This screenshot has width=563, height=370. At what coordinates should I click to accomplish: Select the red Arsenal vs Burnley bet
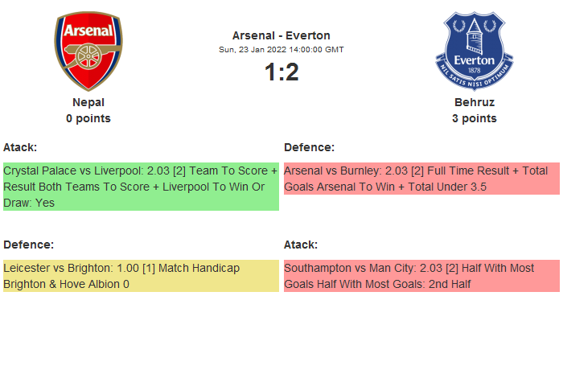pos(421,179)
